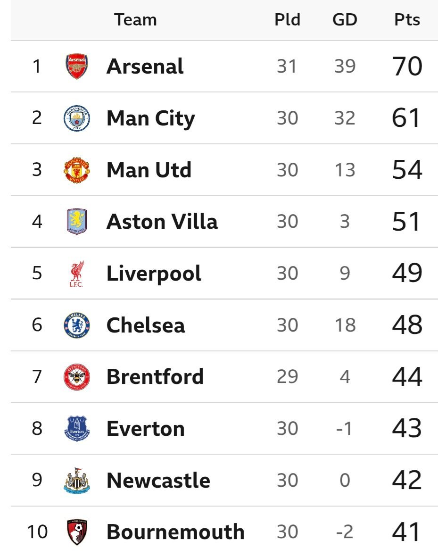
Task: Click the Newcastle club crest
Action: (x=77, y=481)
